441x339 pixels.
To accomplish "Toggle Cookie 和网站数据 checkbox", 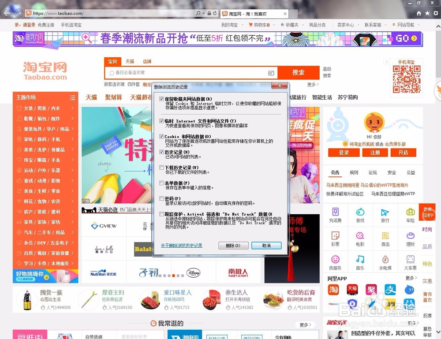I will point(161,136).
